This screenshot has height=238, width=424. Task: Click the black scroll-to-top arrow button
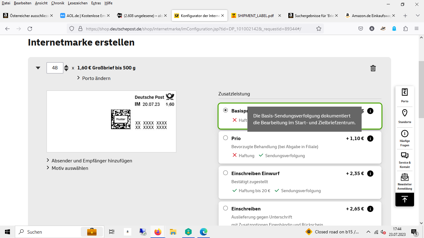[x=404, y=200]
